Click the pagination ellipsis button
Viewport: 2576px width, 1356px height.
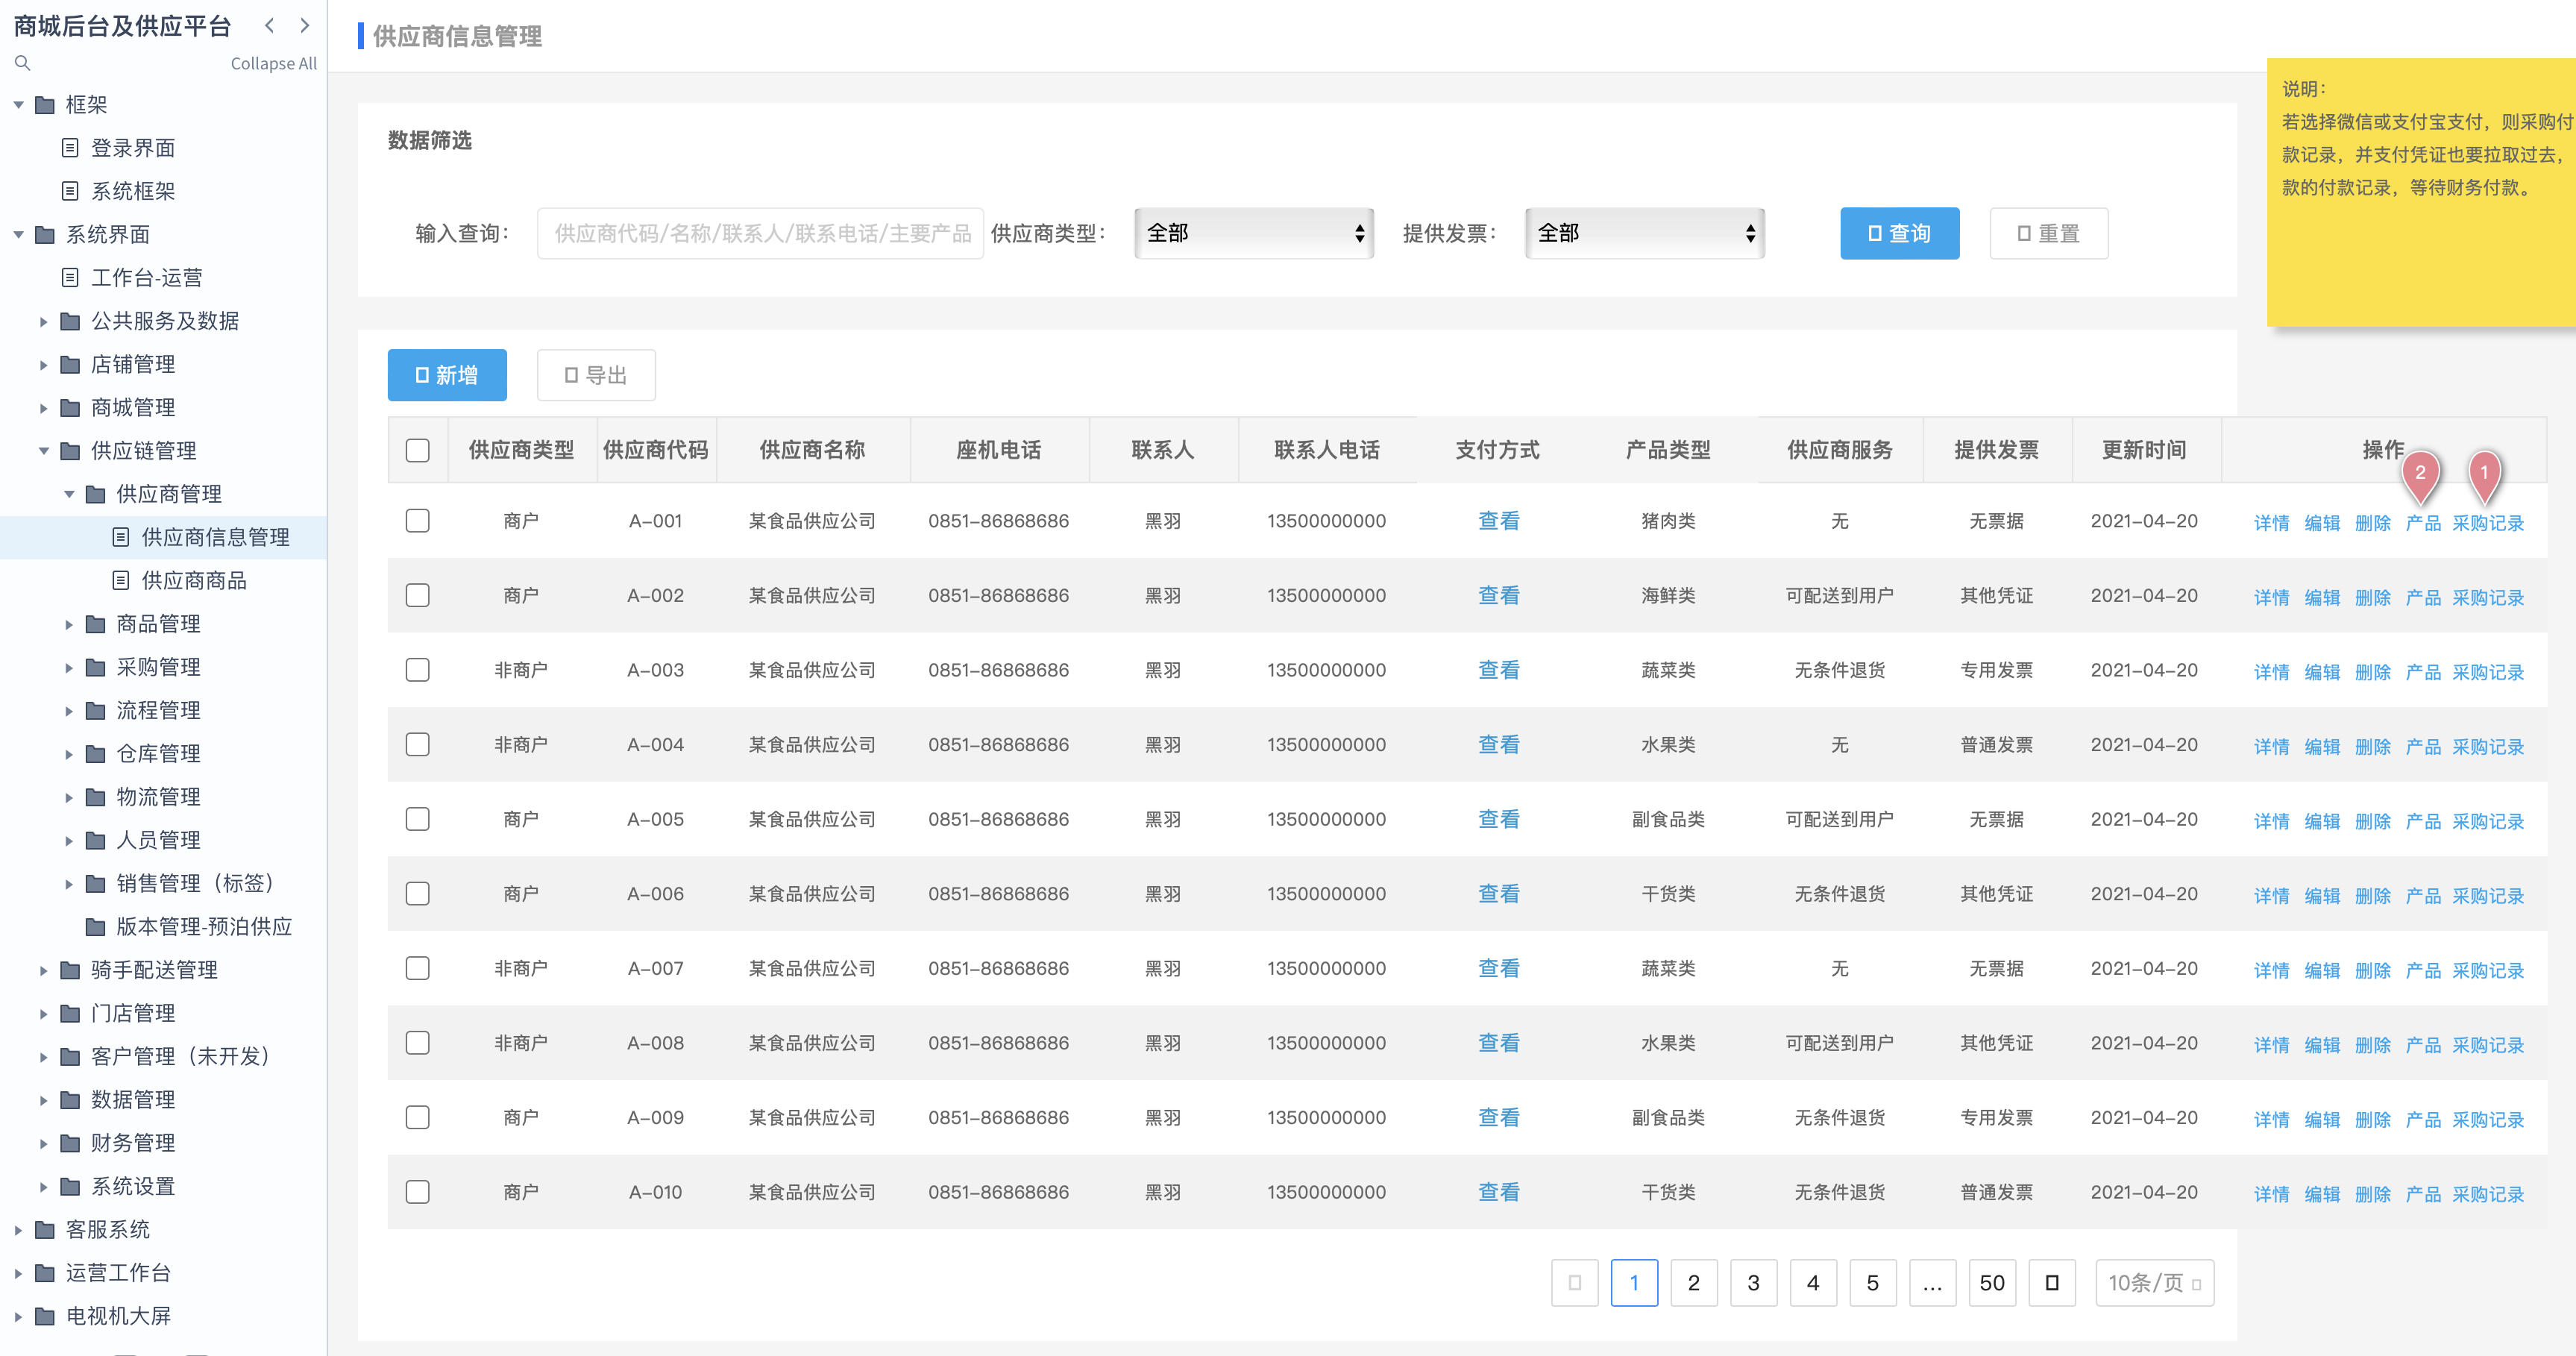[1932, 1282]
